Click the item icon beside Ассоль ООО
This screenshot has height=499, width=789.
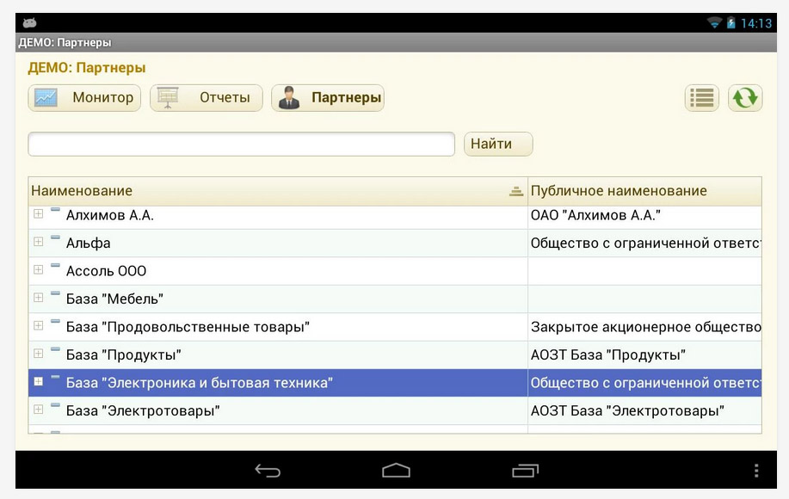55,265
